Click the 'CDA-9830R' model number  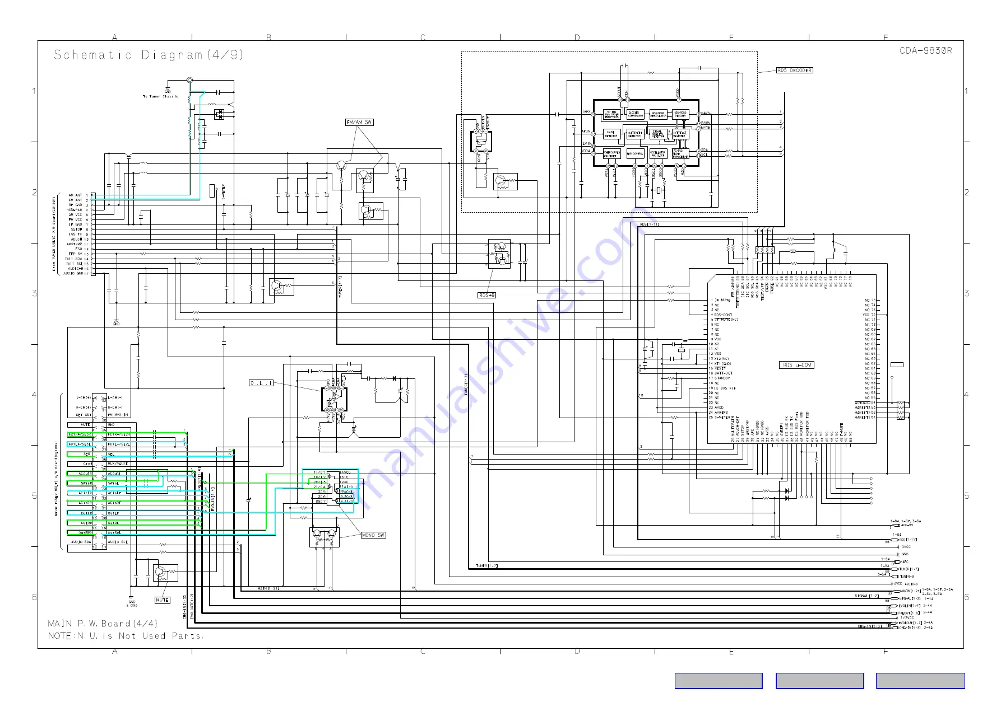pyautogui.click(x=925, y=50)
